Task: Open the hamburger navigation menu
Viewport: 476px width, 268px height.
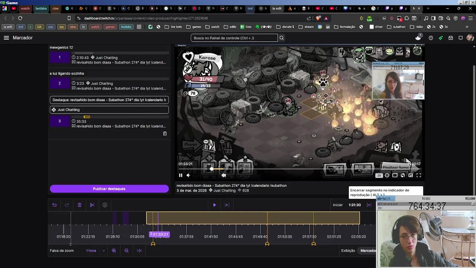Action: coord(6,38)
